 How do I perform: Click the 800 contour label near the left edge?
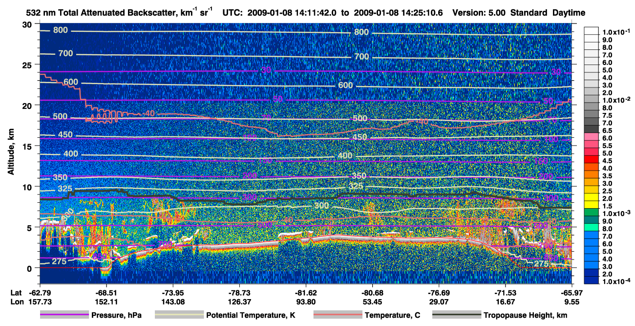[x=61, y=30]
